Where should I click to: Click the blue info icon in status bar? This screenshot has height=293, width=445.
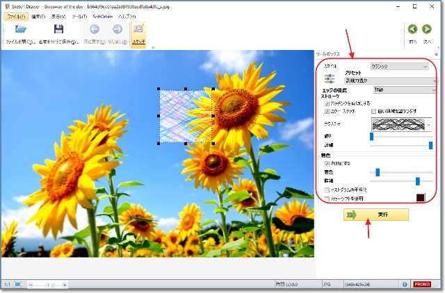click(x=405, y=284)
